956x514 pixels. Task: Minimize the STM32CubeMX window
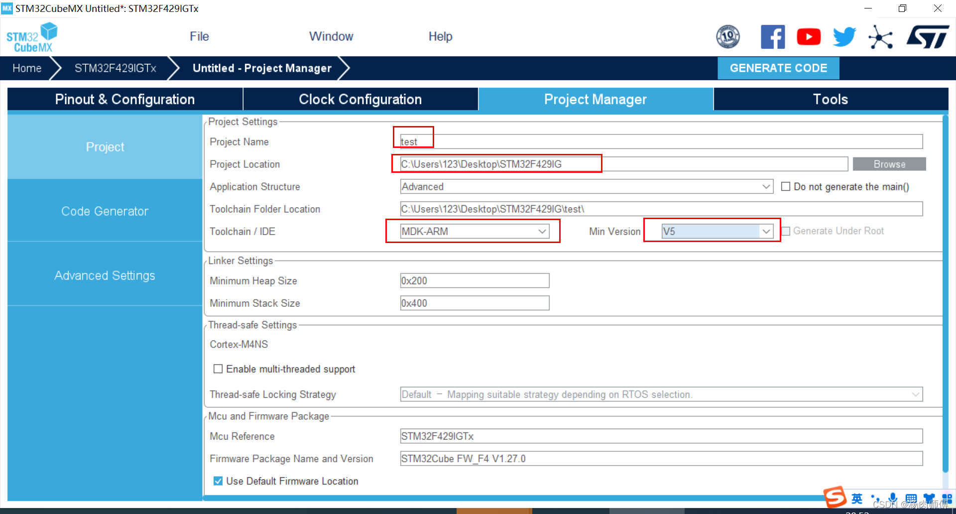point(868,8)
